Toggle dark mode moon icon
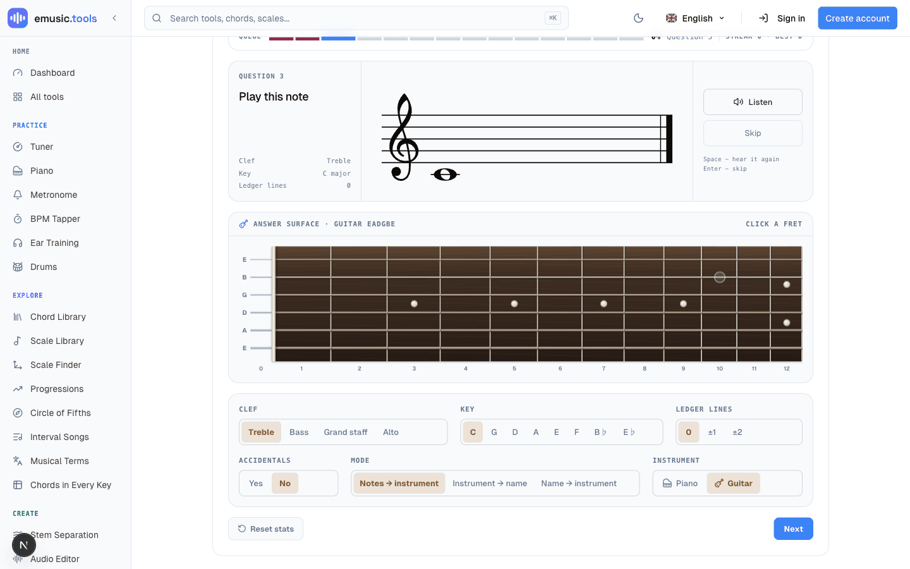 (638, 18)
